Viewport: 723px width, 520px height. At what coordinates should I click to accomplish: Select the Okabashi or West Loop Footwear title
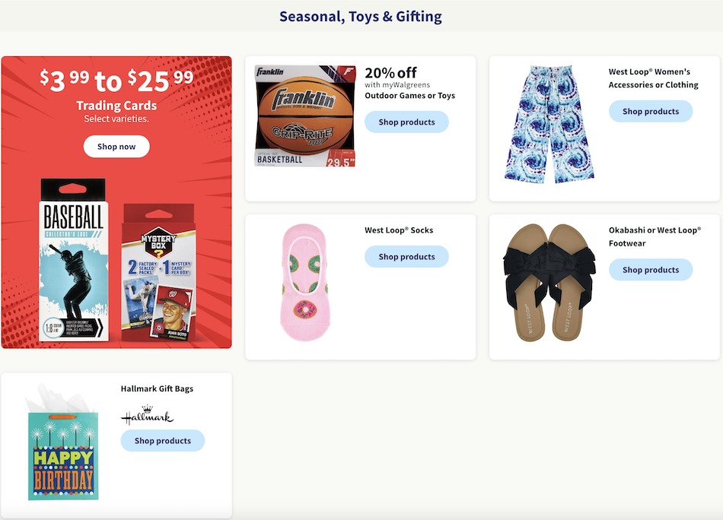655,236
